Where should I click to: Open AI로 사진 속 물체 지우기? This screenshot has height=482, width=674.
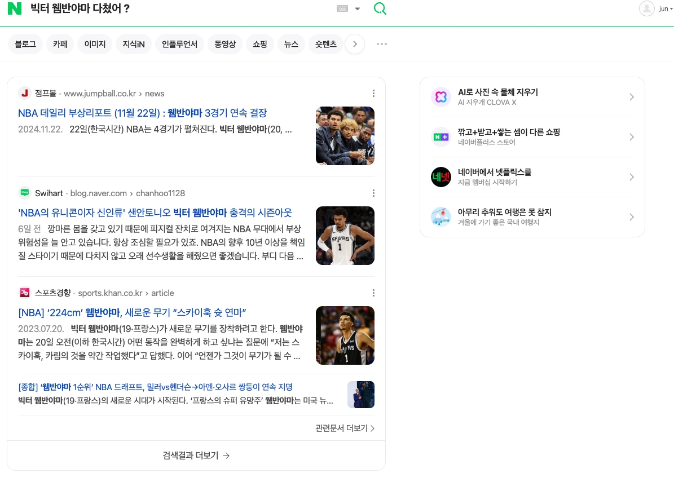498,92
